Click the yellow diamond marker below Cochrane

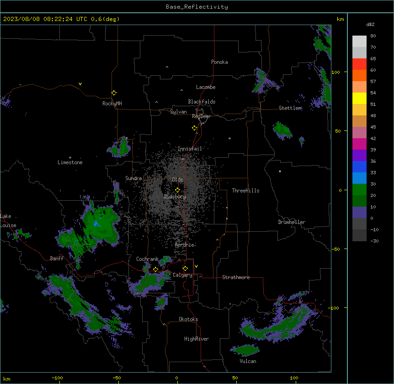pos(155,270)
